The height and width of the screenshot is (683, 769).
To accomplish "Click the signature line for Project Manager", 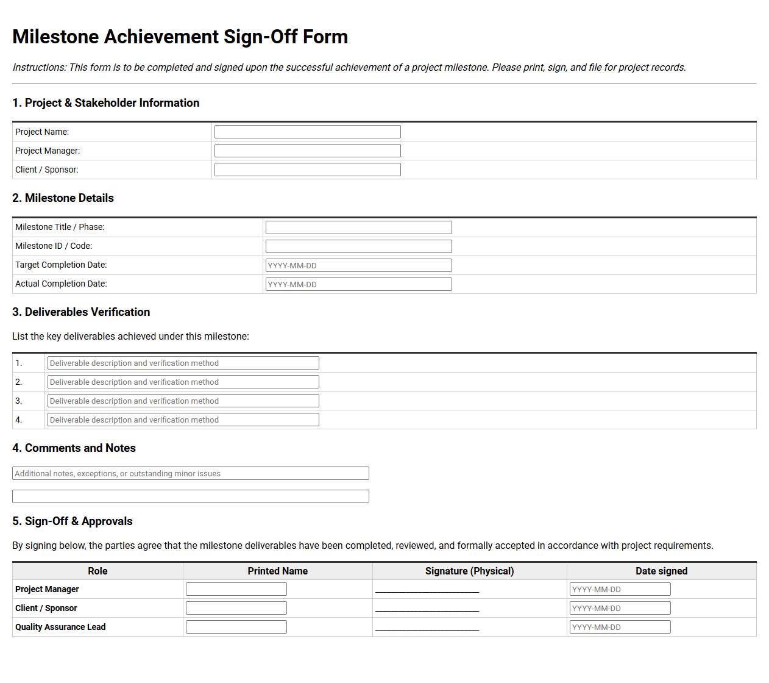I will pyautogui.click(x=427, y=590).
